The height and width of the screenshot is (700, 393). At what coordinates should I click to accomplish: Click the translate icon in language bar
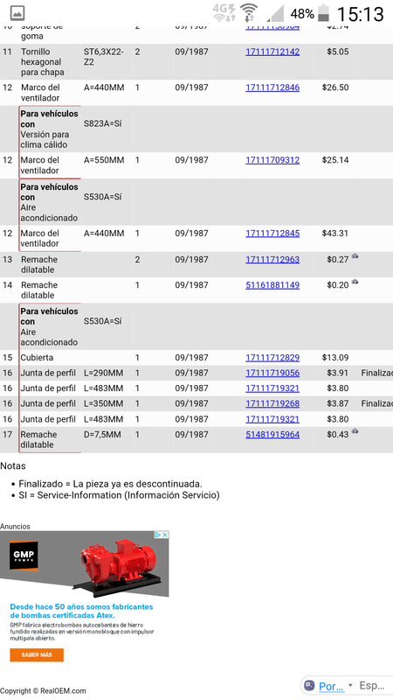click(309, 685)
